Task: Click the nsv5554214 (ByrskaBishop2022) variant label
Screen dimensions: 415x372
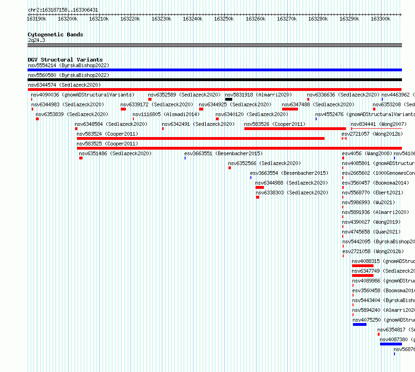Action: coord(69,65)
